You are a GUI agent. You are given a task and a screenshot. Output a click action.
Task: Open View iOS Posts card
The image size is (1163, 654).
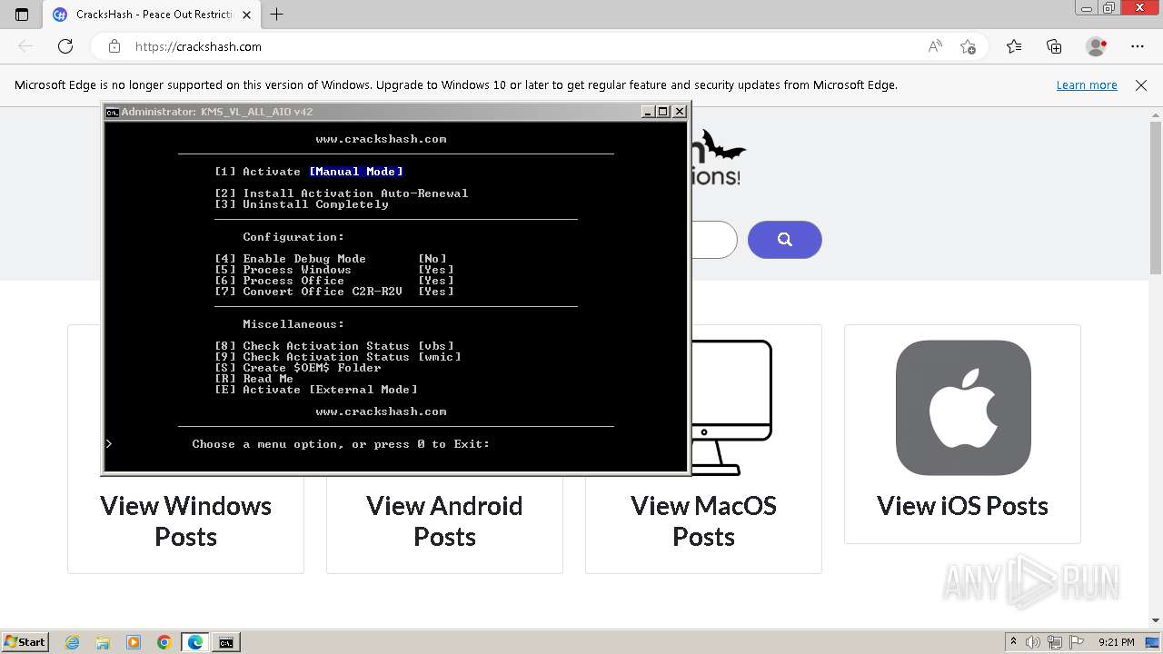click(962, 433)
